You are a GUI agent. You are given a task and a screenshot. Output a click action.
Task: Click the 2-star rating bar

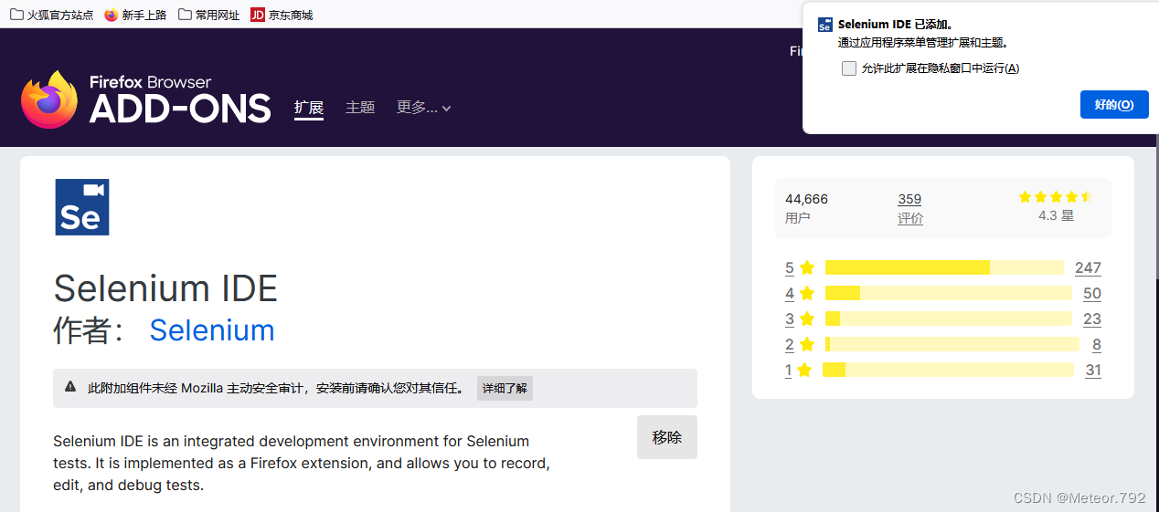952,344
